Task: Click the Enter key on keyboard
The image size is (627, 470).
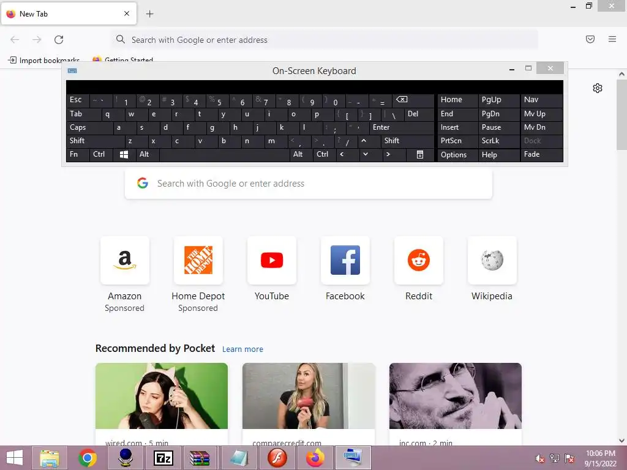Action: (402, 128)
